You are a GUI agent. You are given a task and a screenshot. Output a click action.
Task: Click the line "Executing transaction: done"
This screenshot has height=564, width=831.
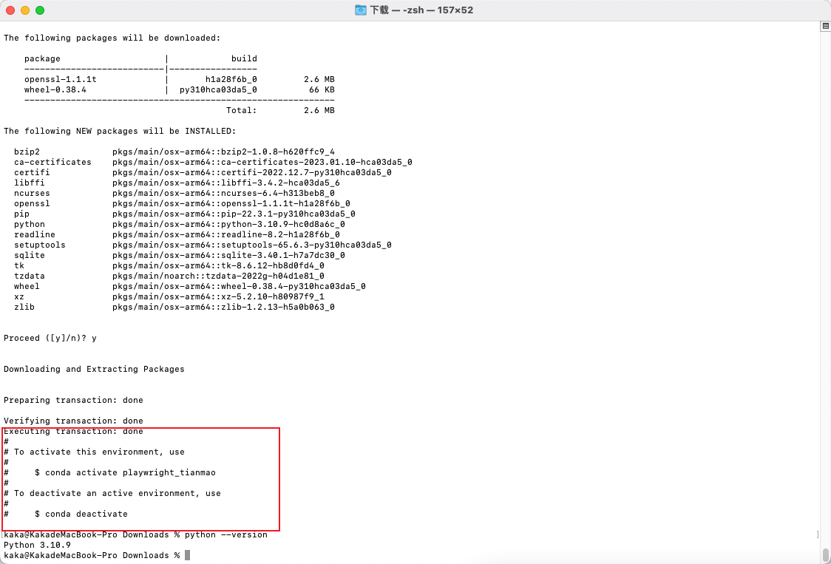(73, 432)
